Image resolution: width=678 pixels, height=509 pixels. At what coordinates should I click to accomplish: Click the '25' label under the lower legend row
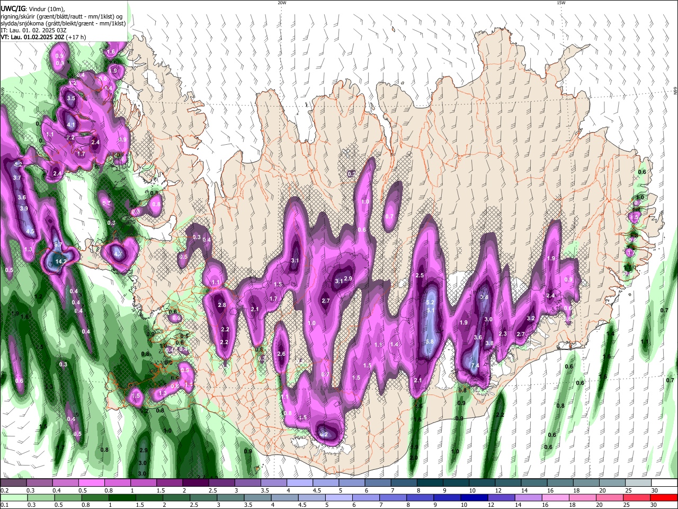coord(628,505)
